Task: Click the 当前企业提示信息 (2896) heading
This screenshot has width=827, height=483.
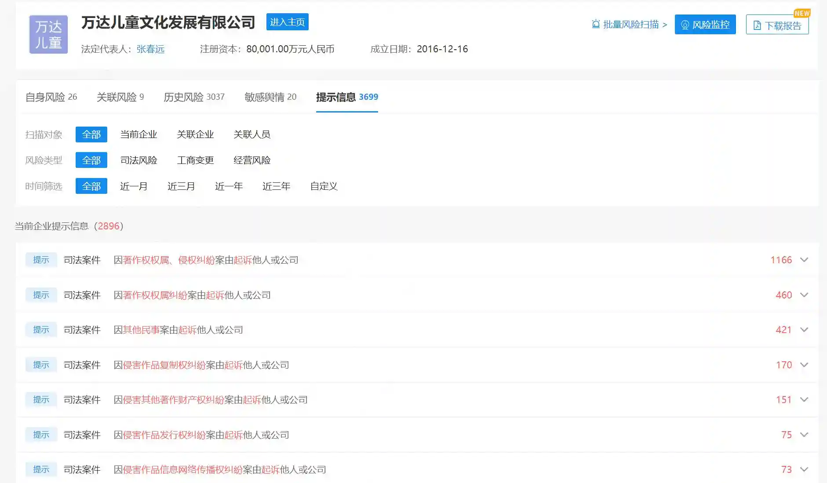Action: pyautogui.click(x=69, y=226)
